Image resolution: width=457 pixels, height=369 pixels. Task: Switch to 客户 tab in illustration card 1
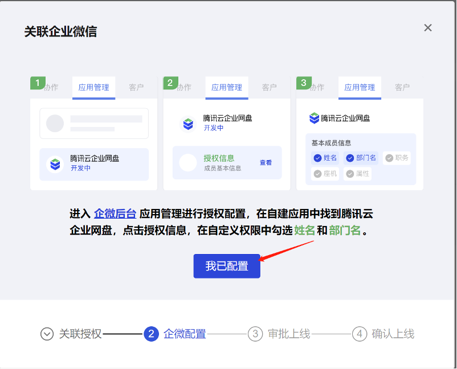click(x=136, y=87)
